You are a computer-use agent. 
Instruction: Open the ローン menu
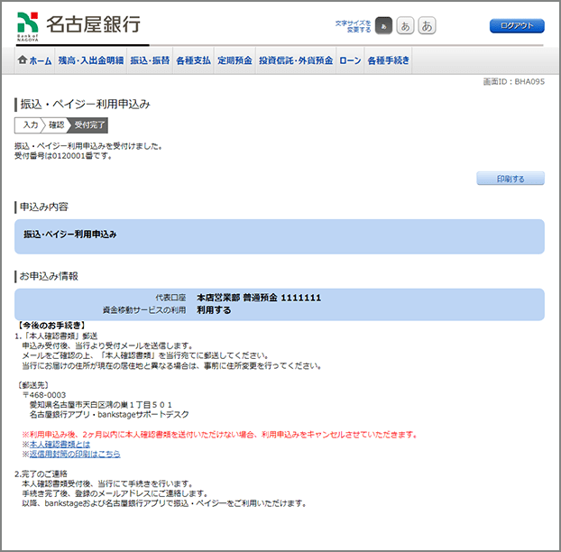click(350, 60)
